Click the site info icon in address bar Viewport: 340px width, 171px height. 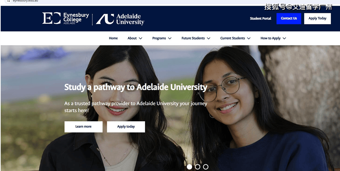tap(8, 1)
